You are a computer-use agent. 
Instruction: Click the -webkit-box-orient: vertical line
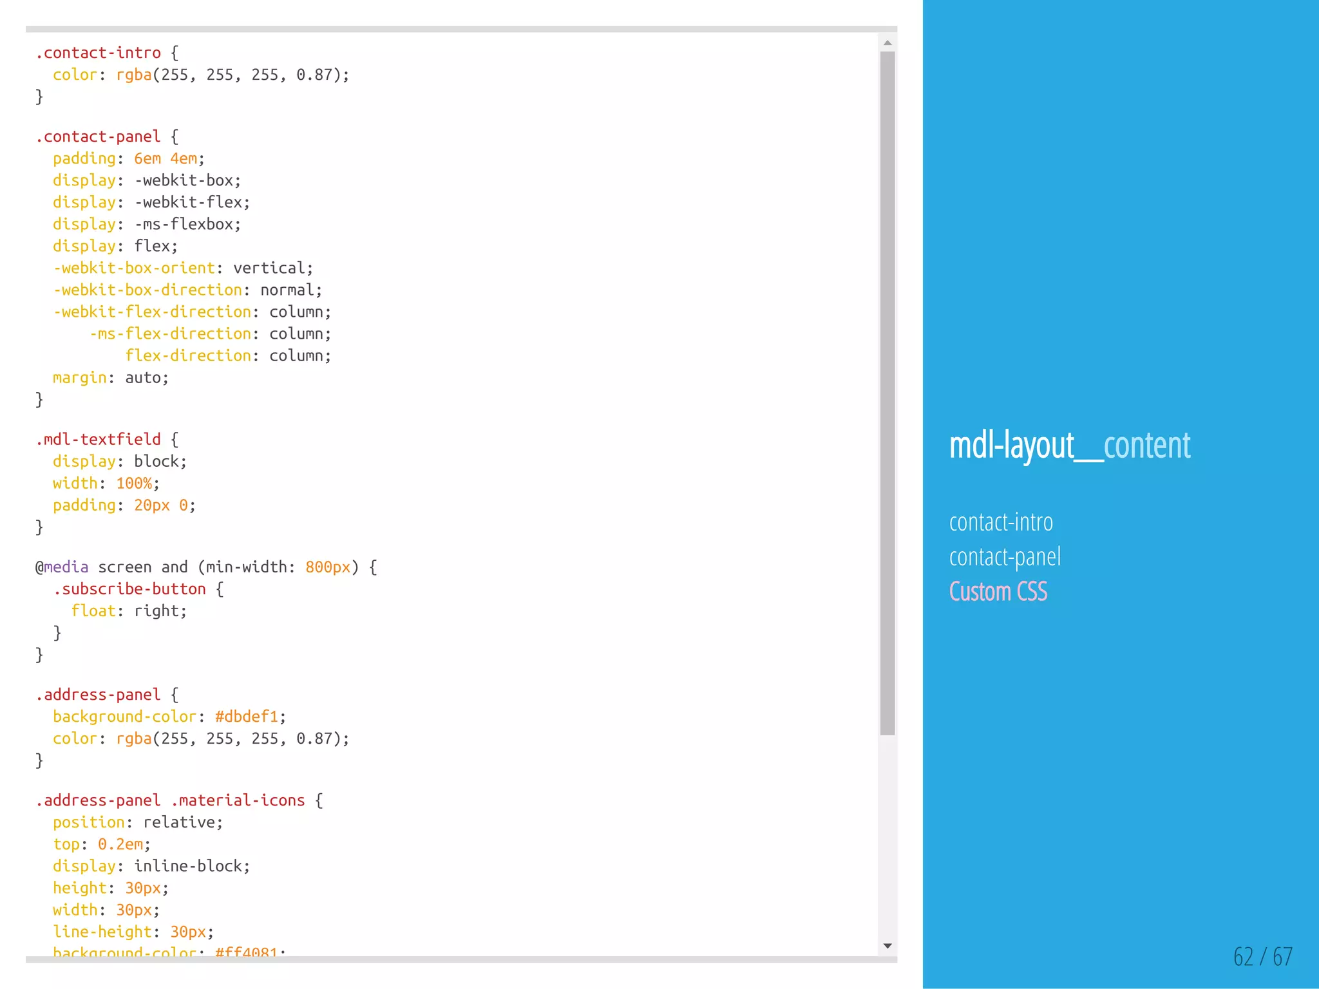click(x=183, y=268)
